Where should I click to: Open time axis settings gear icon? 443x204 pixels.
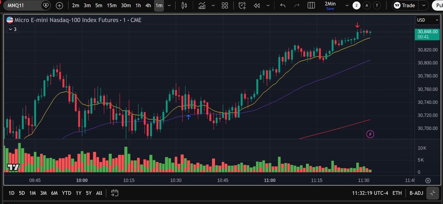[428, 180]
